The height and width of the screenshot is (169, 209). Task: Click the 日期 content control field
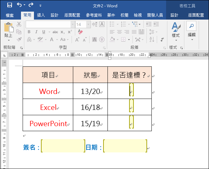[125, 146]
